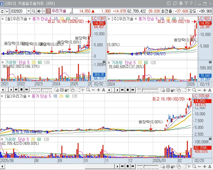Click the magnifier zoom icon in monthly toolbar
Viewport: 213px width, 170px height.
[x=88, y=90]
